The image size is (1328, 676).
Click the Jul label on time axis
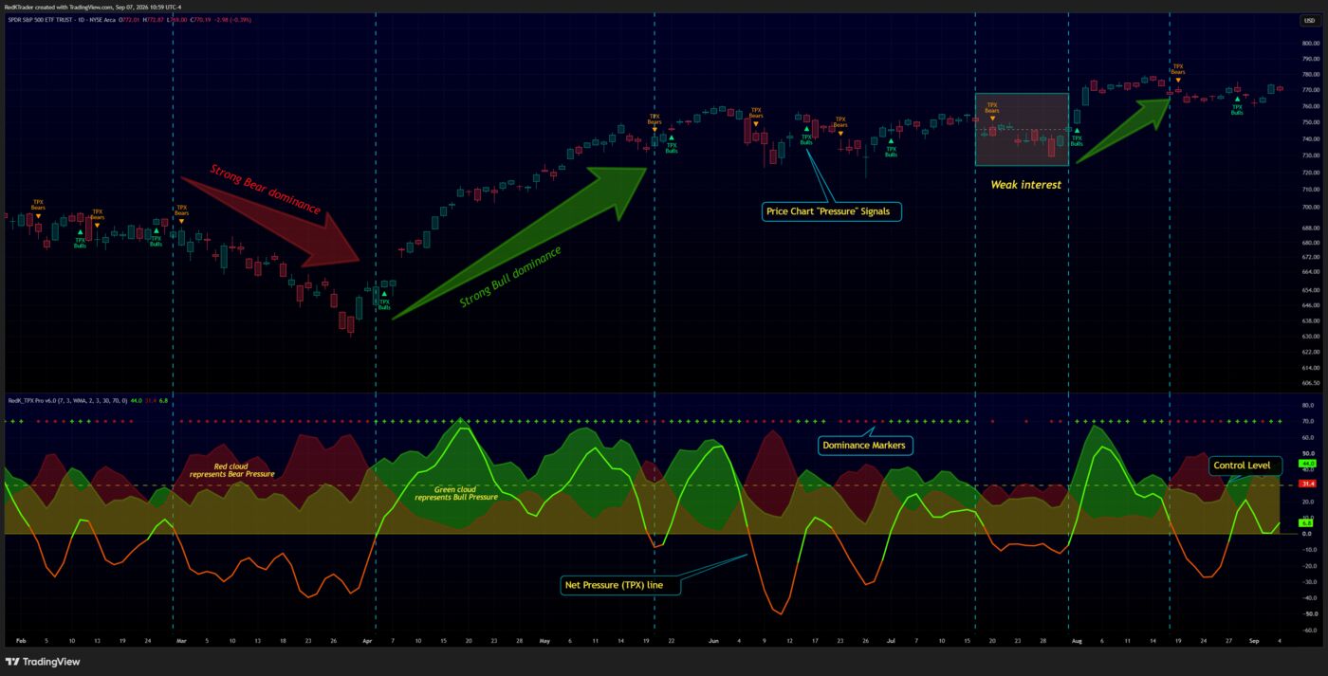[x=890, y=641]
